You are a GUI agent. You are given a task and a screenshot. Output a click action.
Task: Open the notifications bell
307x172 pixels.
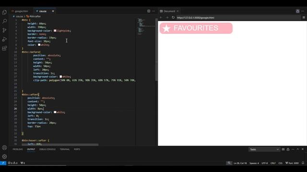[x=303, y=163]
